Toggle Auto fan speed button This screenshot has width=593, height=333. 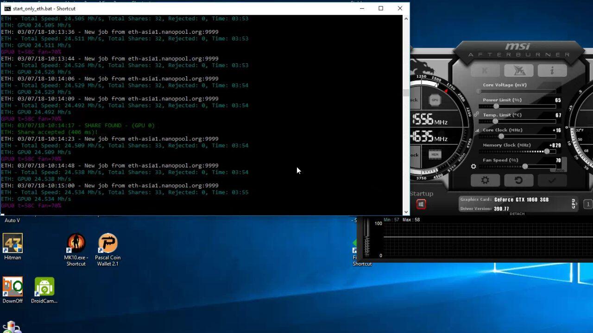point(560,170)
